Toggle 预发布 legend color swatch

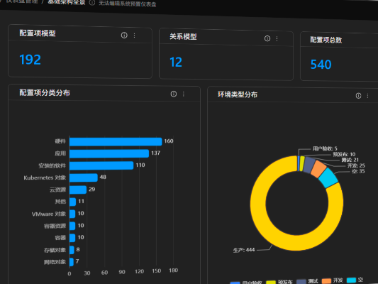[271, 283]
